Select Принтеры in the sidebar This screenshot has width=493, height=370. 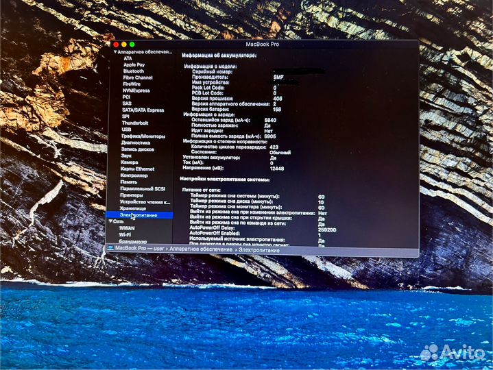tap(131, 195)
